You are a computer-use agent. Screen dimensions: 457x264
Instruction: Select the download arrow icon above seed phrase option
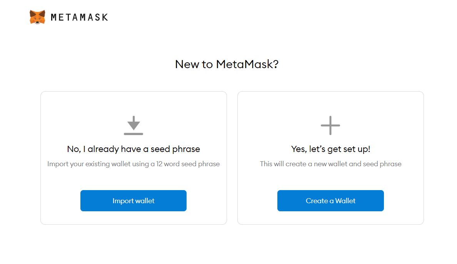pos(133,125)
